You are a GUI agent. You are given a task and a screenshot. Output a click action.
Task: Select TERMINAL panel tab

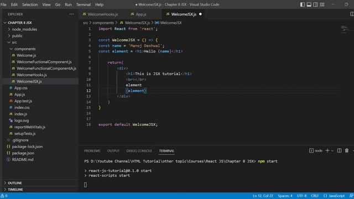tap(166, 151)
